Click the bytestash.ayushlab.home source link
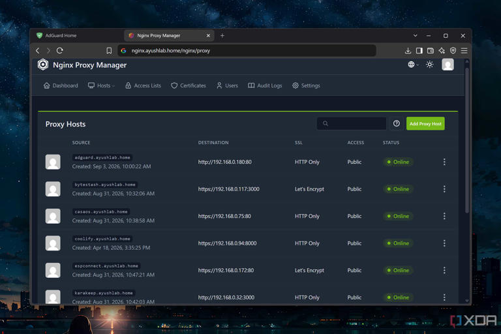 coord(105,185)
